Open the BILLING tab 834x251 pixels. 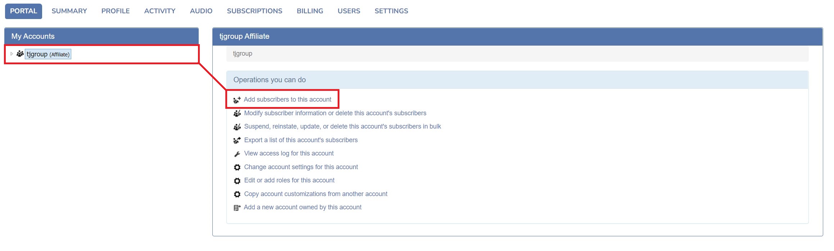pos(310,11)
